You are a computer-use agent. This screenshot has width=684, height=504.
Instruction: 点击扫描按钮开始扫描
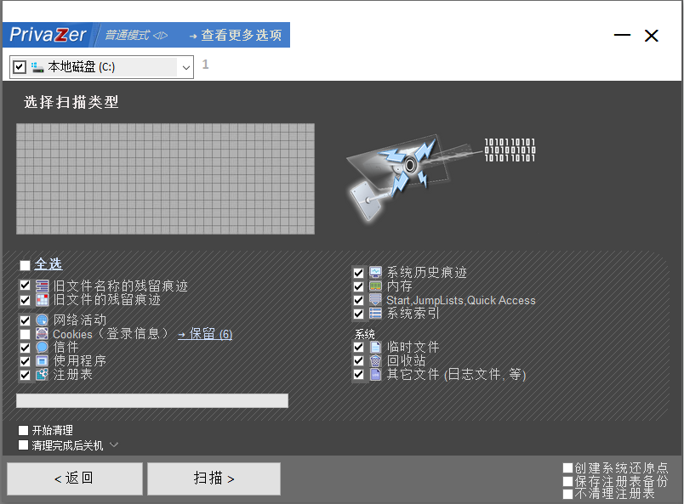[x=213, y=479]
